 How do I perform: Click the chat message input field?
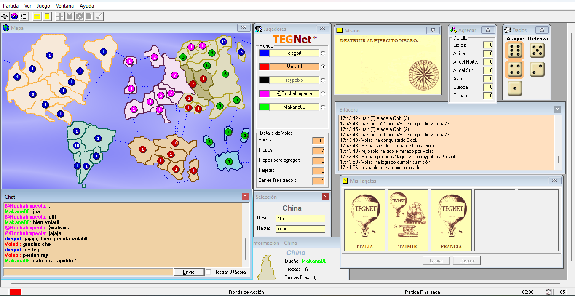coord(88,272)
